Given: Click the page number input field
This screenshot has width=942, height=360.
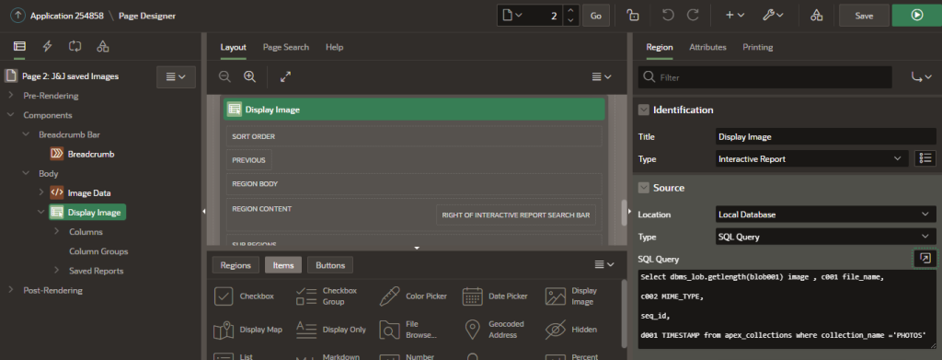Looking at the screenshot, I should (545, 16).
